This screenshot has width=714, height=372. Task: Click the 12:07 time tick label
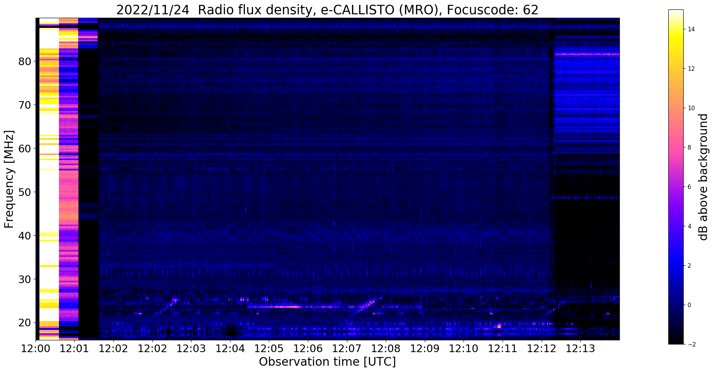347,349
